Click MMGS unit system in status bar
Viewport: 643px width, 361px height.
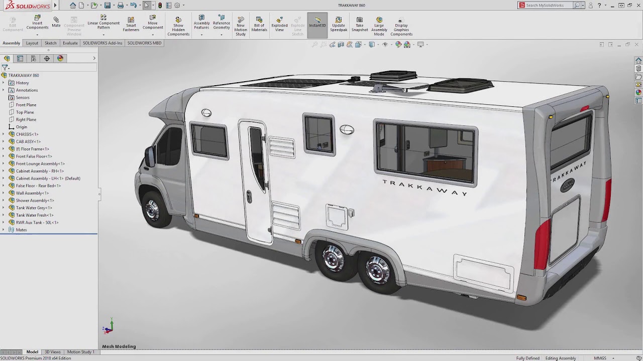[x=600, y=358]
